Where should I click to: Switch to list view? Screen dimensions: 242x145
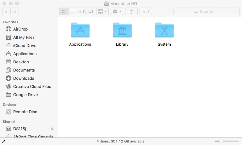[x=73, y=11]
